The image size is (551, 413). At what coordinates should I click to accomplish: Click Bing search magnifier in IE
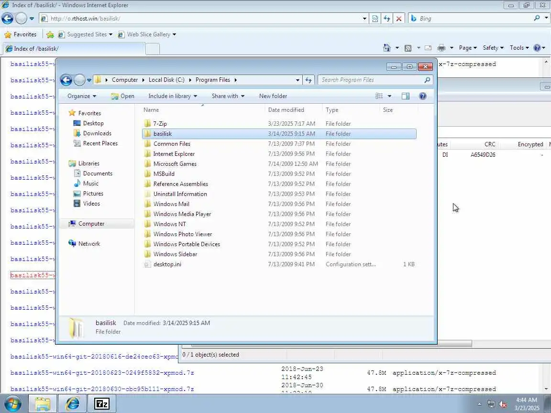coord(537,18)
